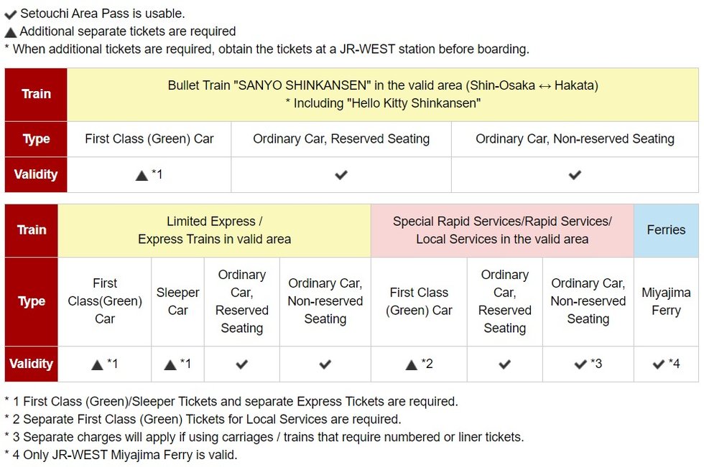Click the Limited Express / Express Trains header
Viewport: 704px width, 467px height.
point(214,230)
